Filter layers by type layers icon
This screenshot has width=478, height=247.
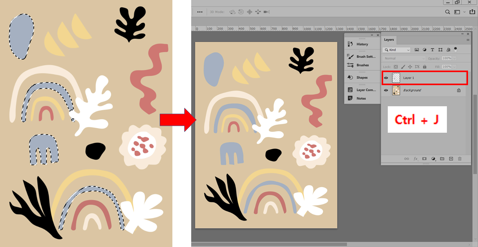(432, 50)
